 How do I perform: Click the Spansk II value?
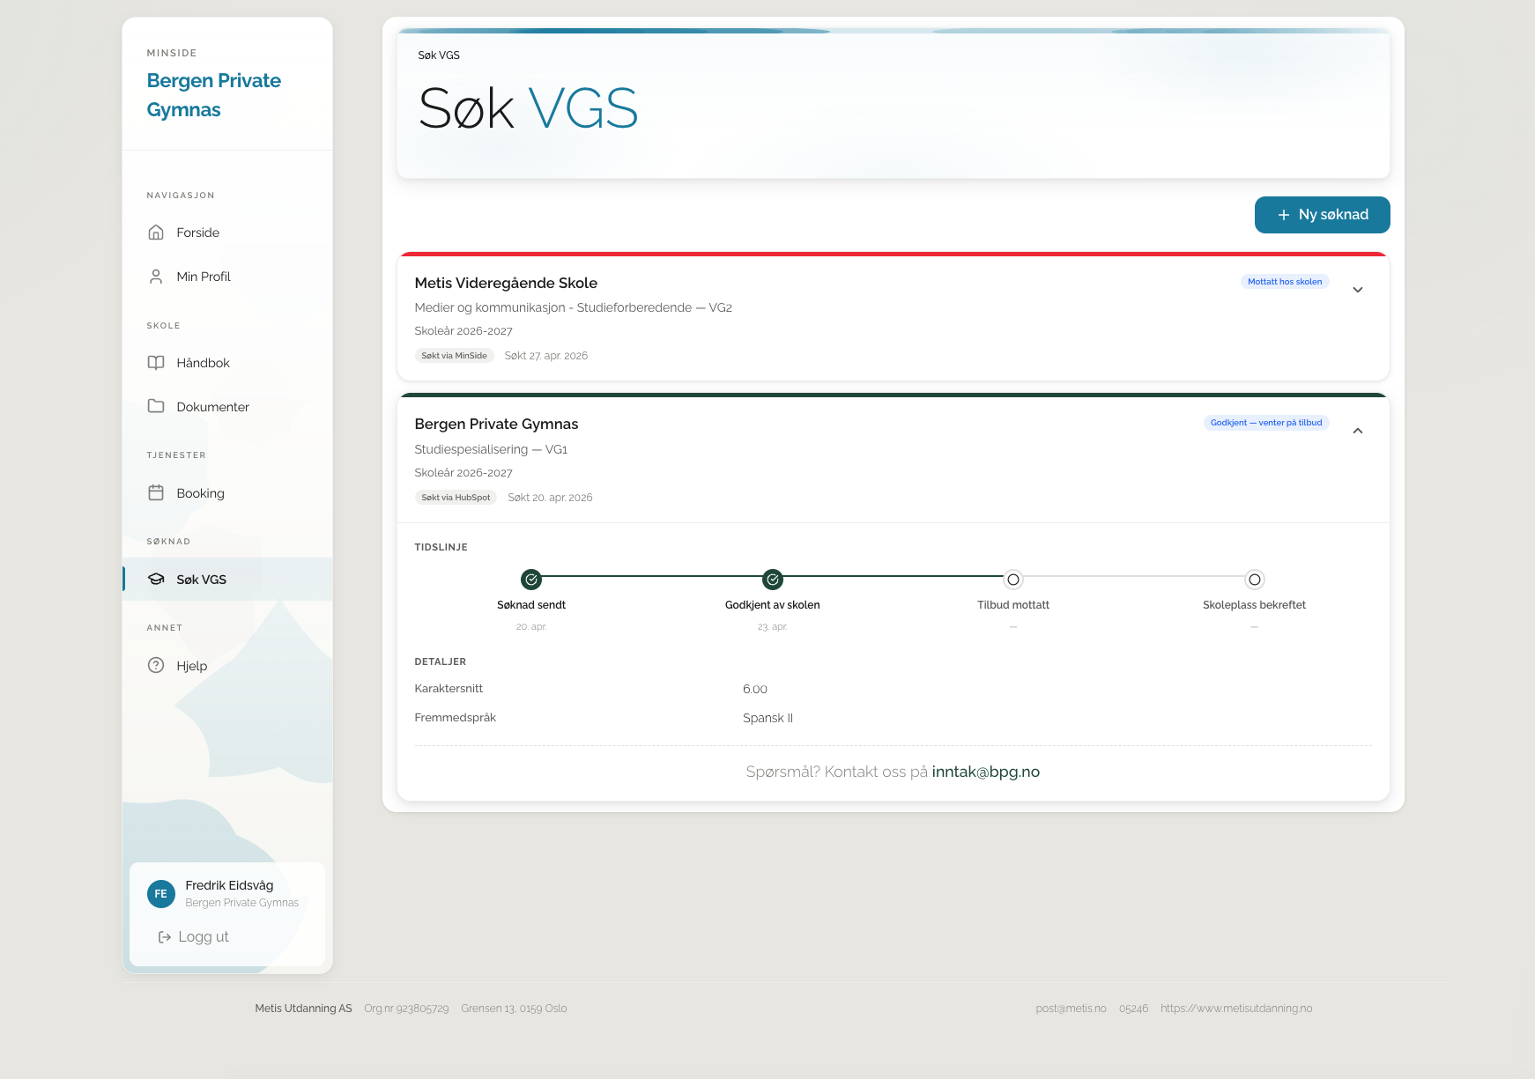[x=767, y=718]
